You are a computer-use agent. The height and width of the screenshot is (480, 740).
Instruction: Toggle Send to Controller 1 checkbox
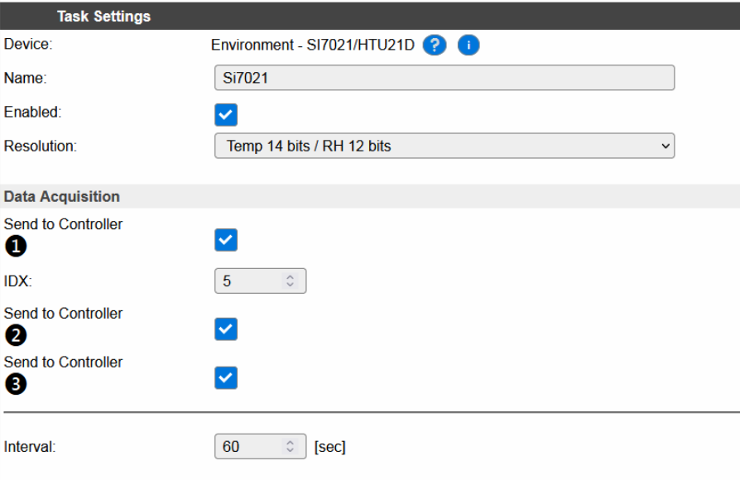[x=226, y=240]
